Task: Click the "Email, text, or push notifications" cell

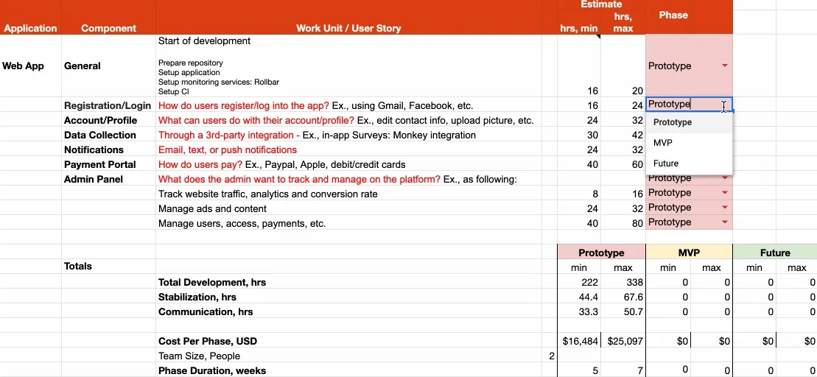Action: [x=348, y=149]
